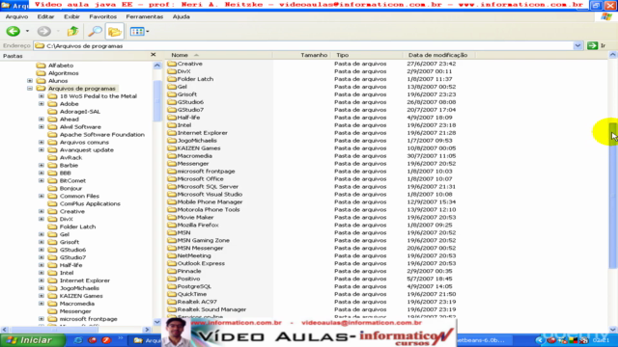Select the QuickTime folder icon

tap(172, 294)
